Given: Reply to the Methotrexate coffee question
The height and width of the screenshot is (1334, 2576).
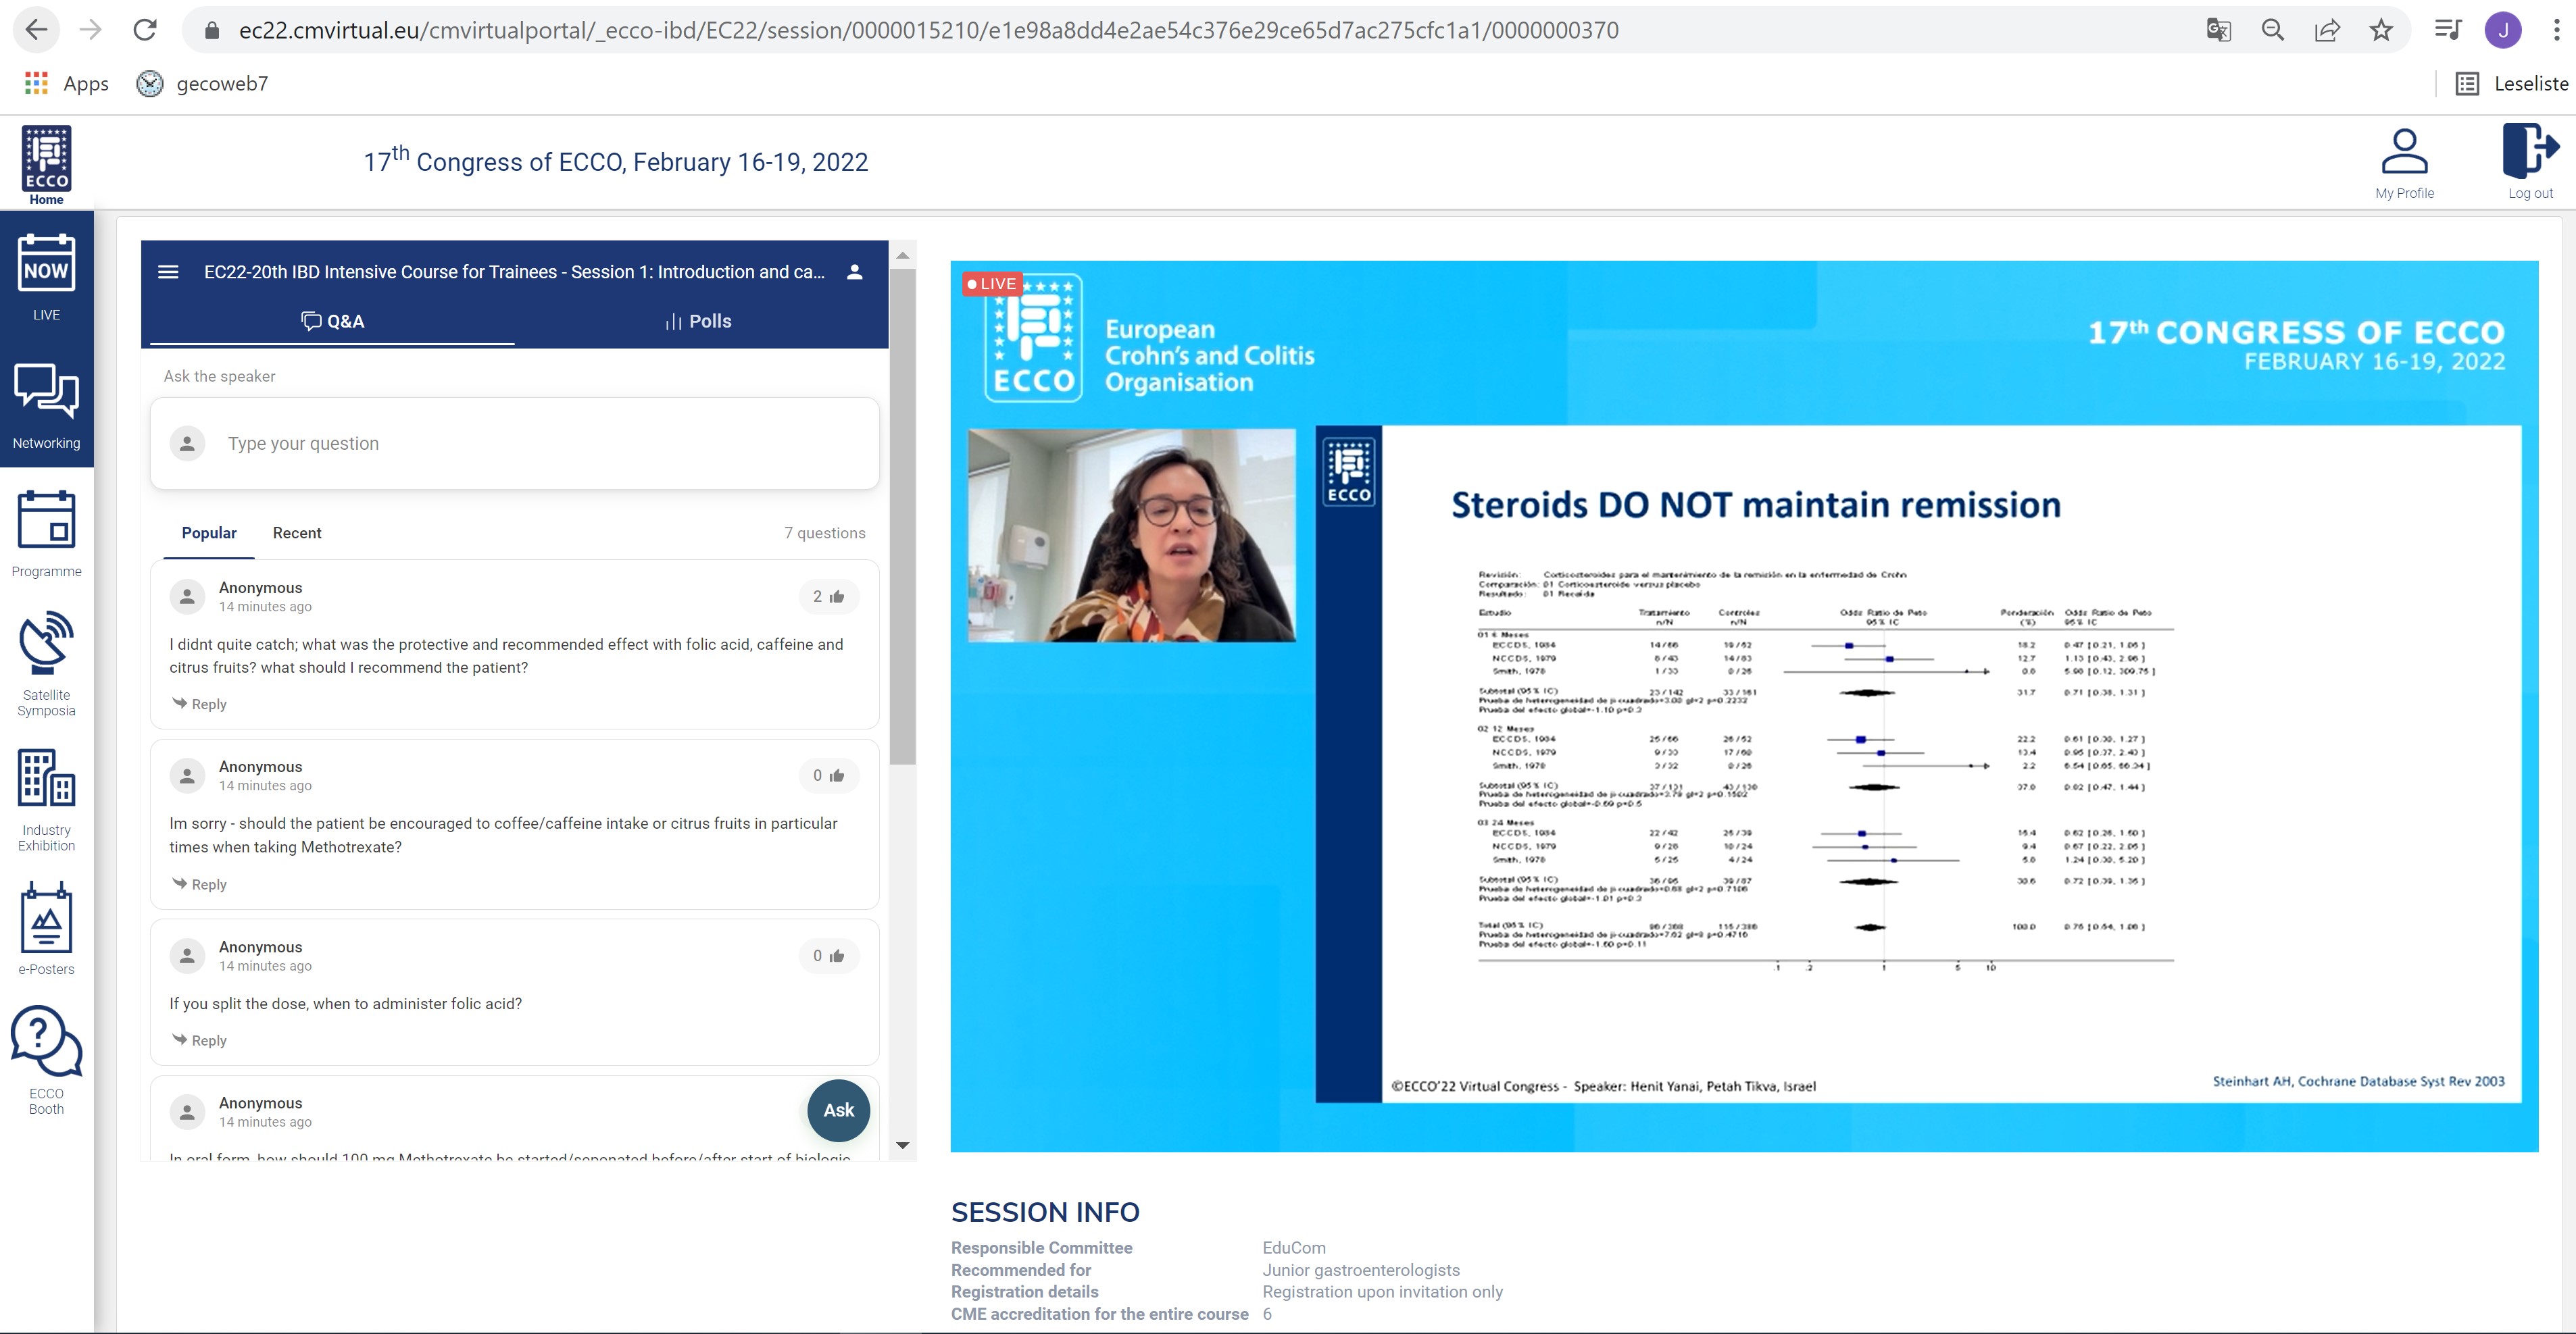Looking at the screenshot, I should click(x=199, y=884).
